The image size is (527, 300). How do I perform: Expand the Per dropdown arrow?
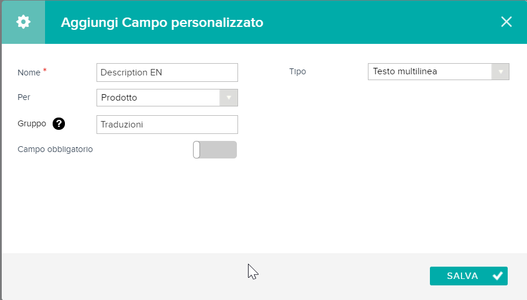pyautogui.click(x=229, y=98)
